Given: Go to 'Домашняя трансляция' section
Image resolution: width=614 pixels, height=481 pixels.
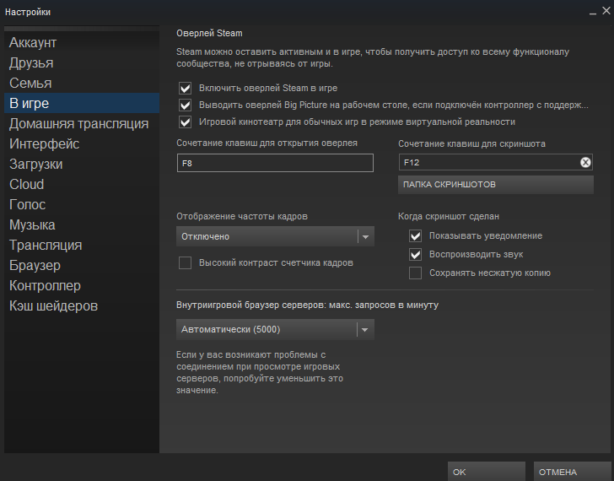Looking at the screenshot, I should pos(82,123).
